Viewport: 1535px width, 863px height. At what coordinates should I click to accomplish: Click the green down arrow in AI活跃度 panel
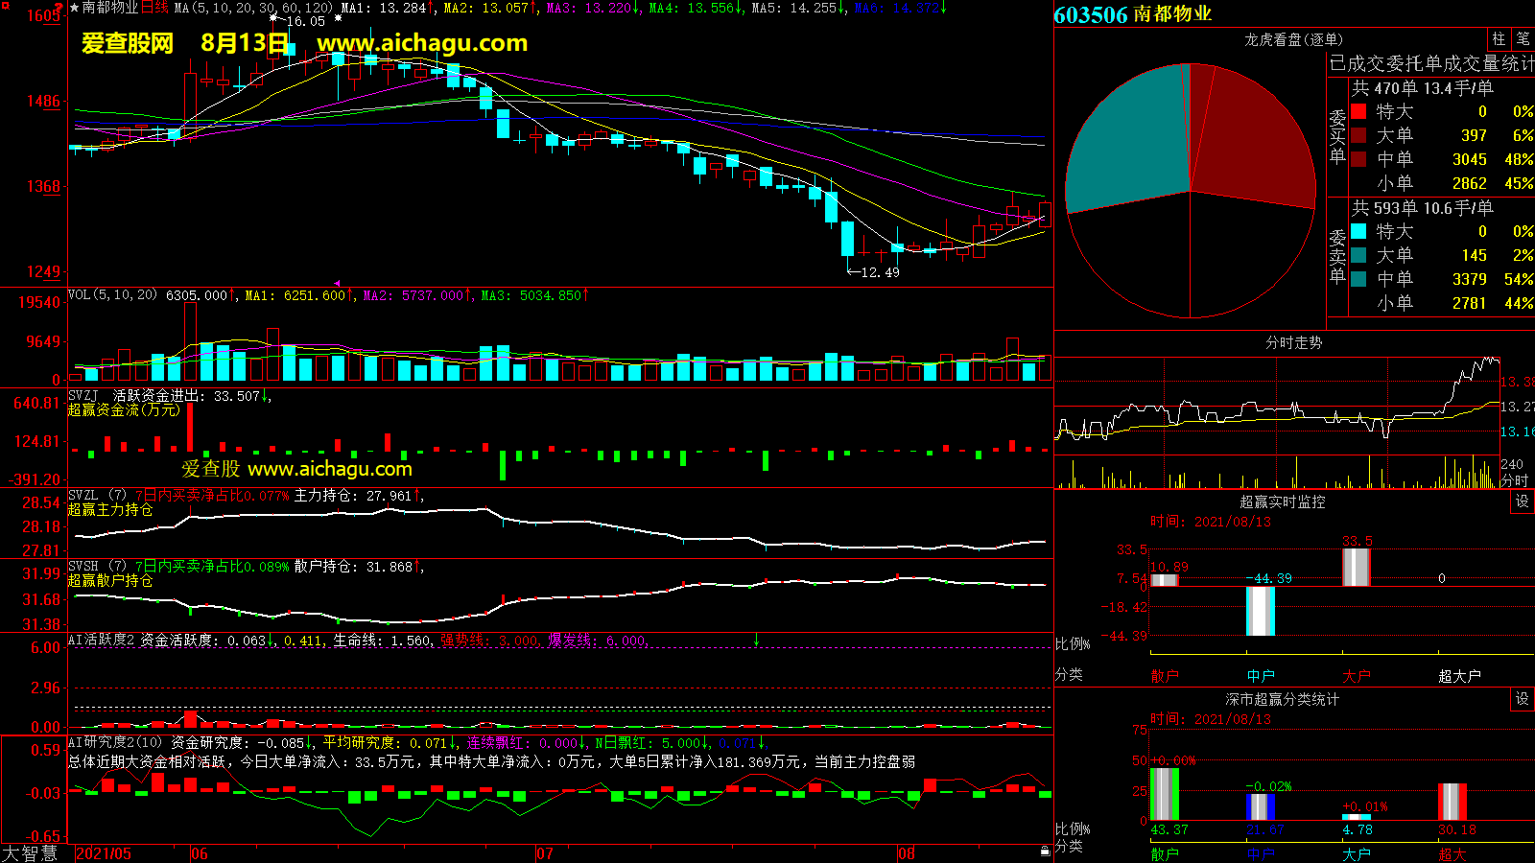[x=756, y=640]
